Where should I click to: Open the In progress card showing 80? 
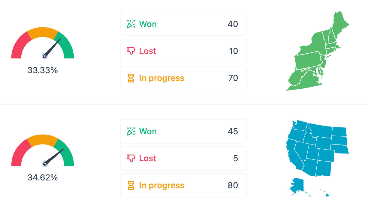[183, 185]
